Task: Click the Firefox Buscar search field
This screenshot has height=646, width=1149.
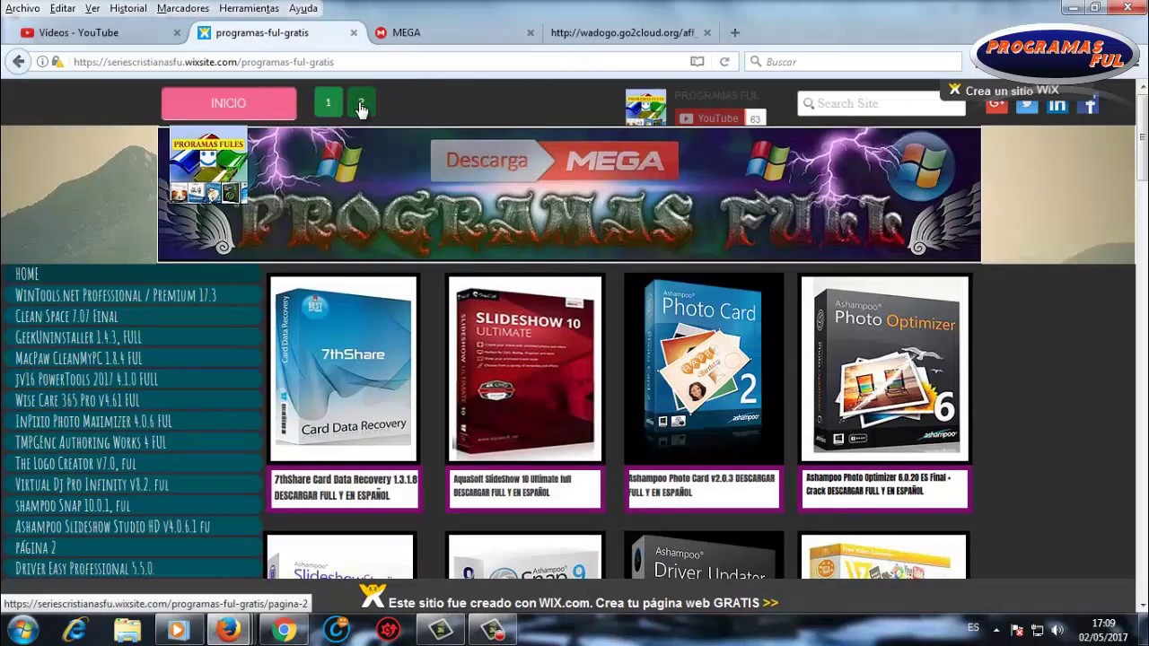Action: [853, 62]
